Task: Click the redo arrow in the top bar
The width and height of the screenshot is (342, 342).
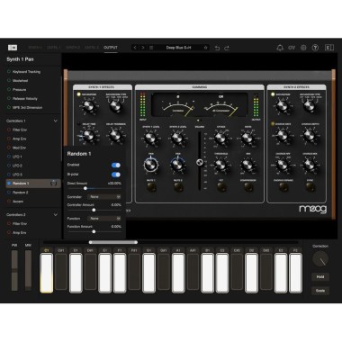Action: [227, 48]
